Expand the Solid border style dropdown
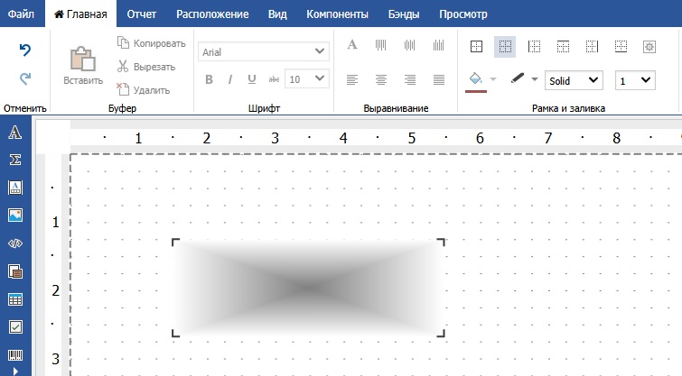682x376 pixels. coord(574,80)
